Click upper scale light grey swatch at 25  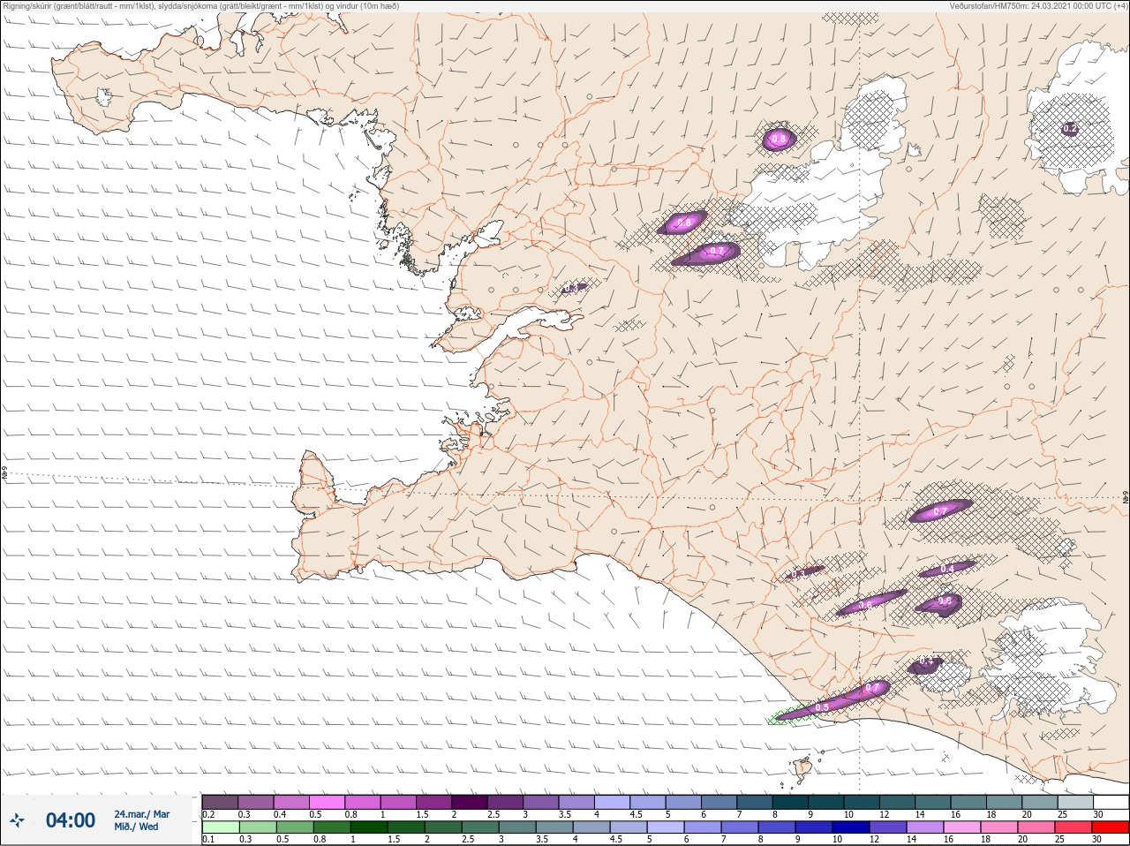tap(1076, 802)
